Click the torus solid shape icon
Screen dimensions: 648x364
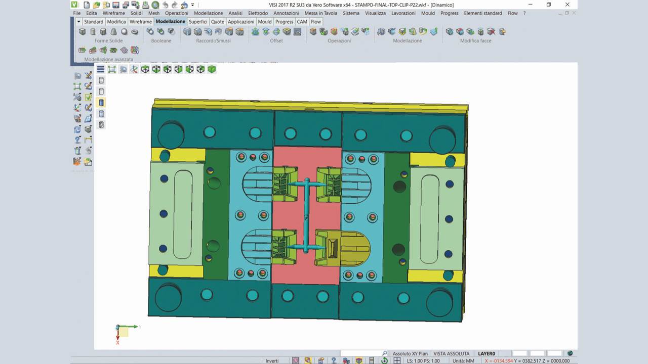[135, 32]
